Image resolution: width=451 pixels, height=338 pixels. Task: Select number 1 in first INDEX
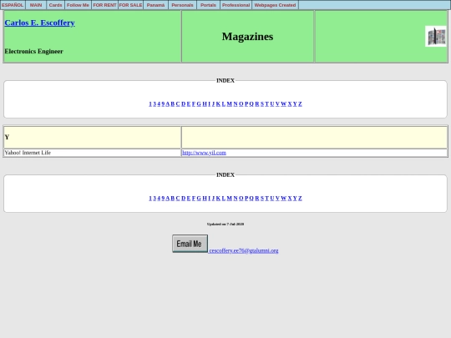pyautogui.click(x=150, y=103)
